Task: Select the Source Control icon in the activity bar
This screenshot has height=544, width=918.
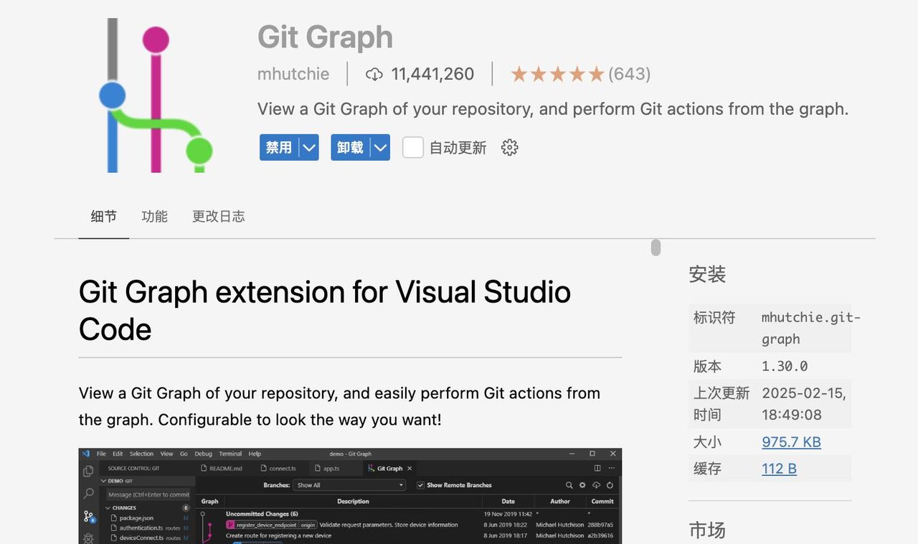Action: coord(88,516)
